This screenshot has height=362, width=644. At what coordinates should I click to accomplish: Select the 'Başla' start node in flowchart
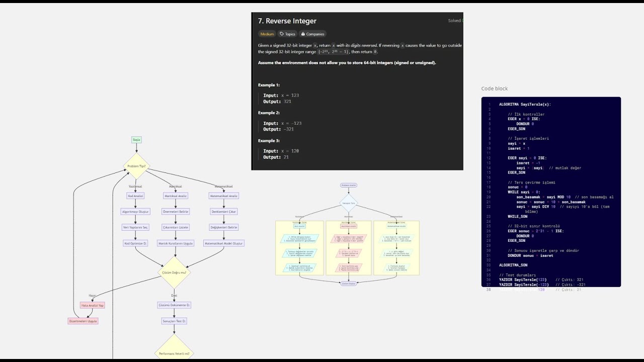pyautogui.click(x=136, y=140)
